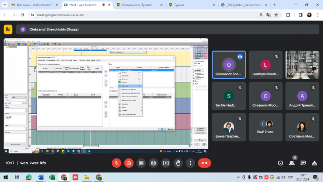The height and width of the screenshot is (182, 323).
Task: Open the emoji reactions button
Action: pyautogui.click(x=153, y=163)
